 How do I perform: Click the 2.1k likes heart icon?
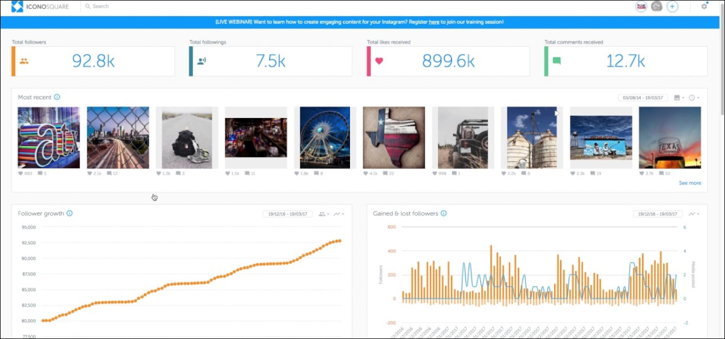[x=90, y=174]
